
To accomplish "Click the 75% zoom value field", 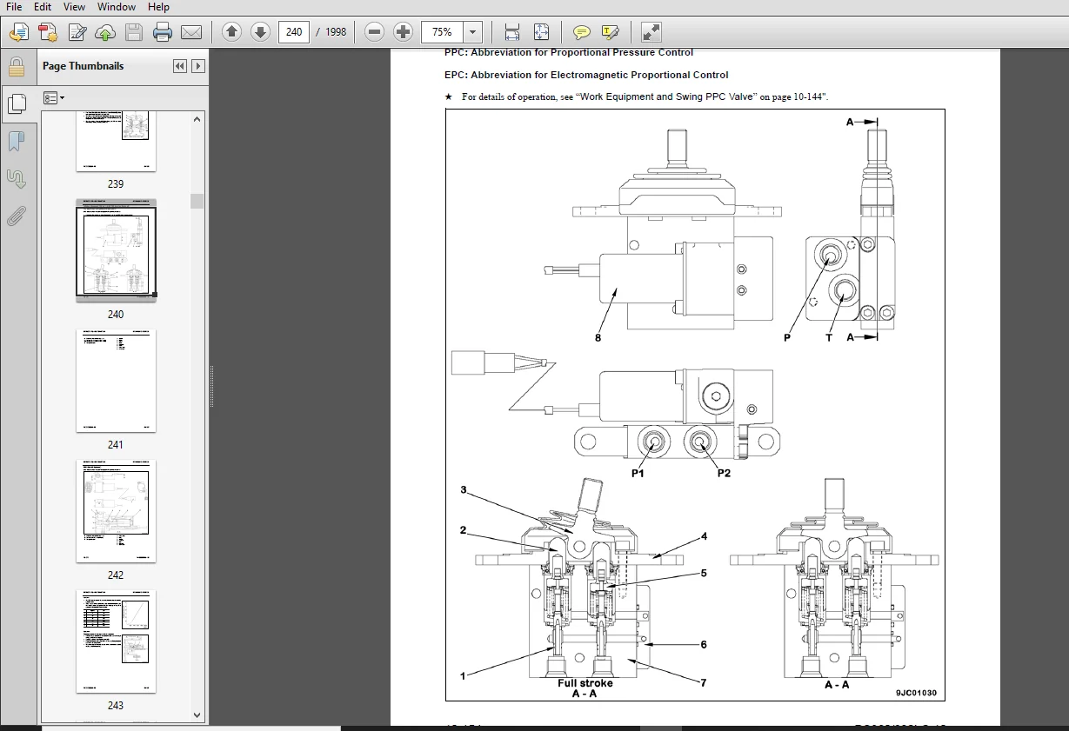I will pos(443,32).
